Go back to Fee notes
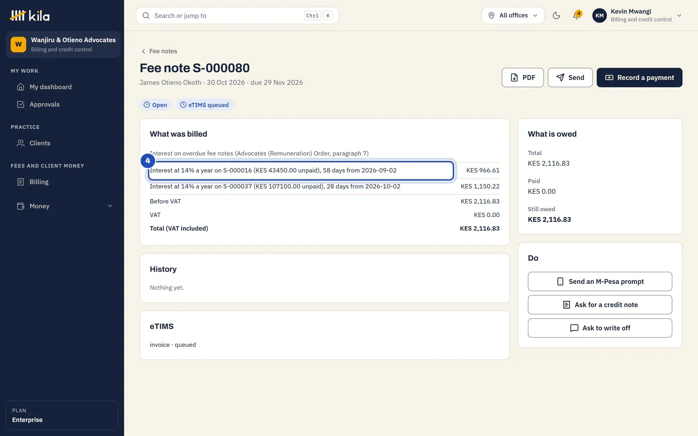698x436 pixels. click(x=159, y=51)
